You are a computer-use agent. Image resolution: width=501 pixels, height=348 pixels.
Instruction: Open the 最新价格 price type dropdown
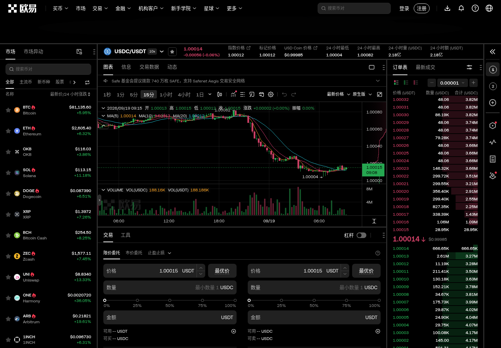tap(339, 94)
